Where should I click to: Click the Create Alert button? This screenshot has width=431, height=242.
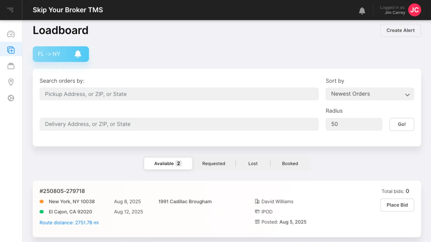click(x=400, y=30)
